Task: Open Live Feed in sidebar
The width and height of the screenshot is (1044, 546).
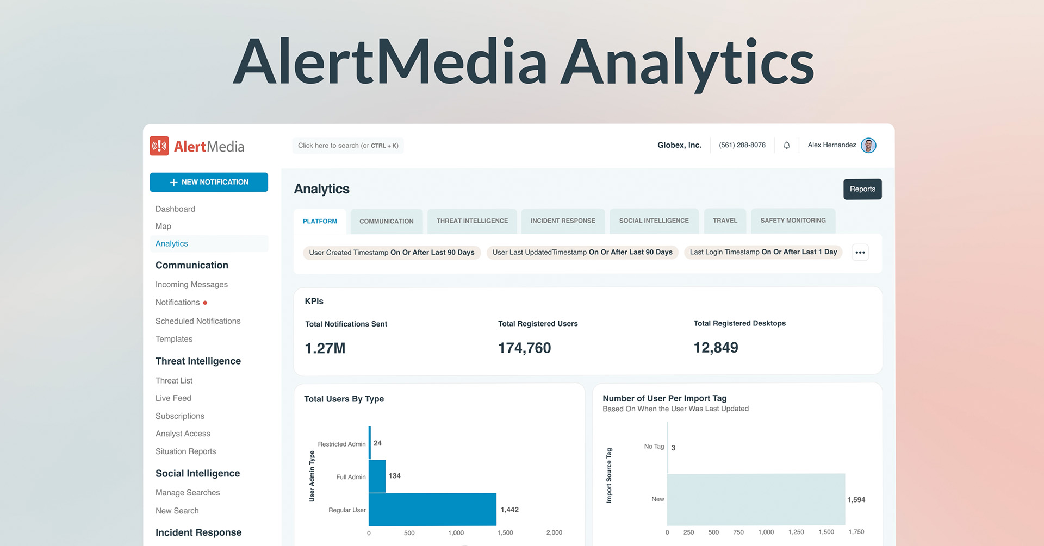Action: coord(173,398)
